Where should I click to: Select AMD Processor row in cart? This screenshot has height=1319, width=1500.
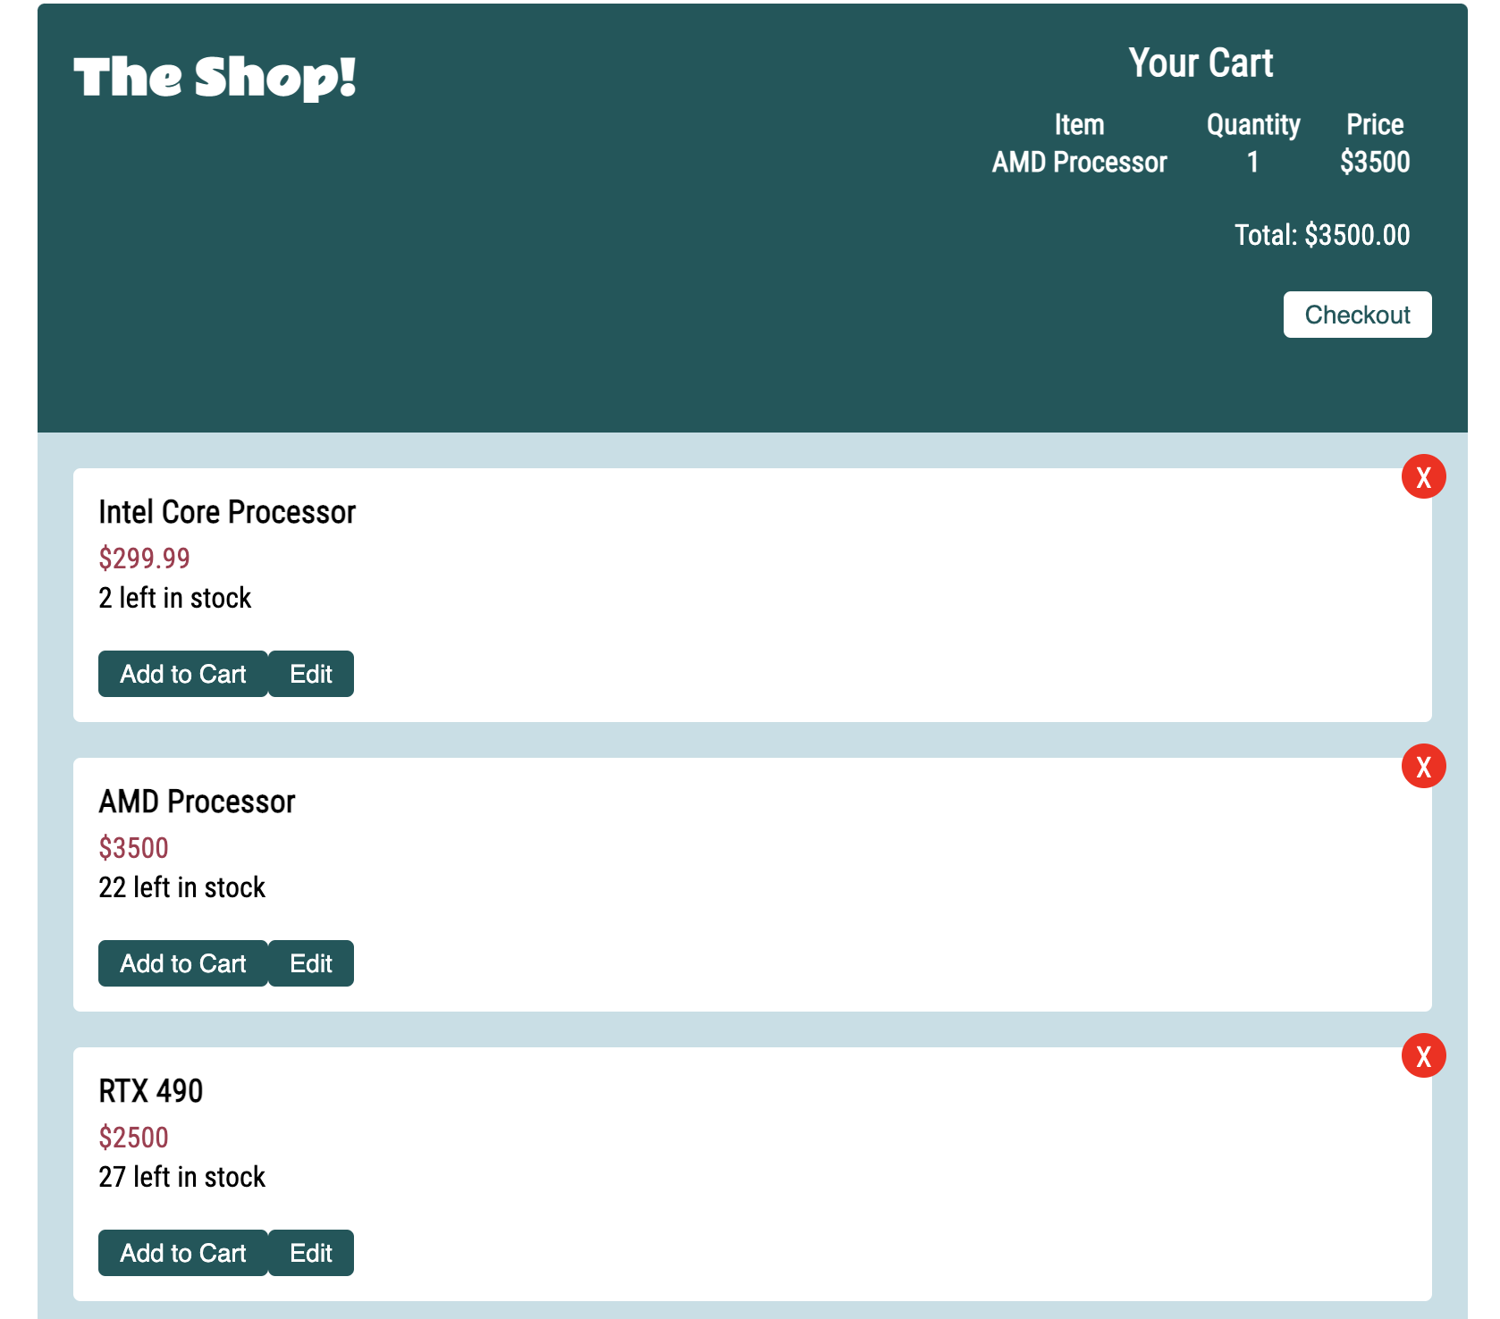(x=1079, y=163)
